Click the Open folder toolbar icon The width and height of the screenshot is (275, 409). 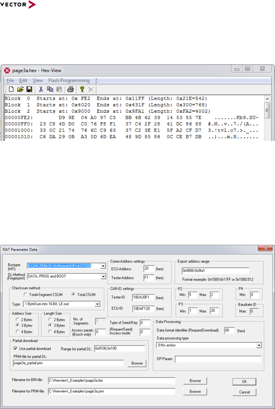pos(20,89)
